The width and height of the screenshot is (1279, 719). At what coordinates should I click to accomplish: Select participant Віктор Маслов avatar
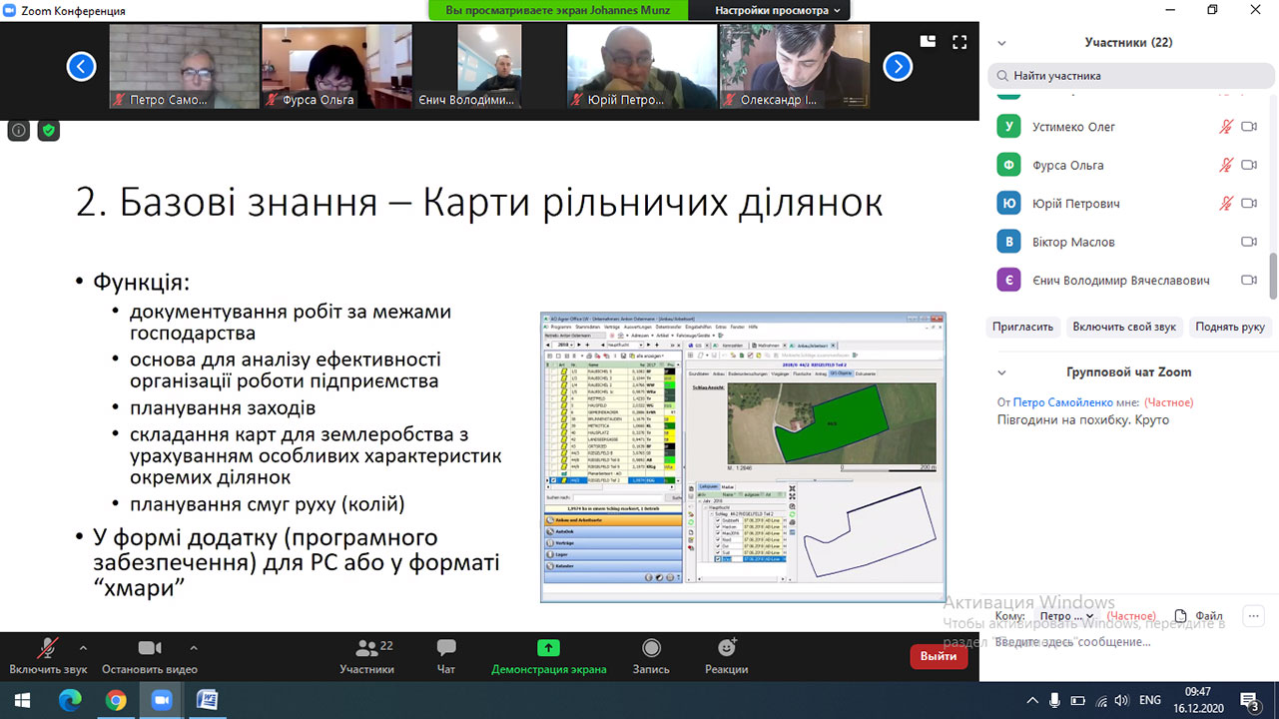(1008, 242)
